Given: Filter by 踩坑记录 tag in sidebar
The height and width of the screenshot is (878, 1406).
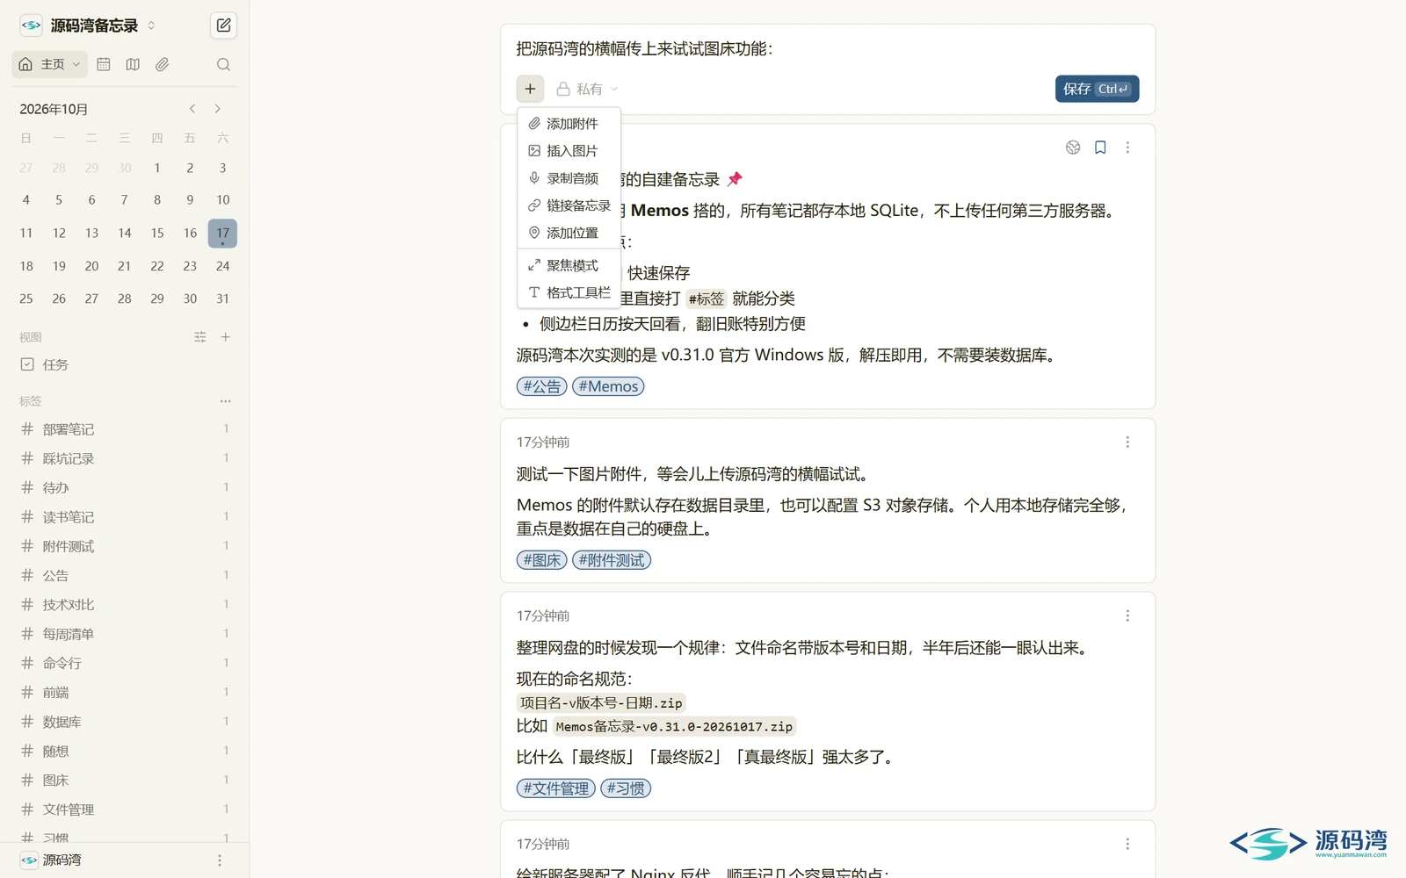Looking at the screenshot, I should point(125,458).
